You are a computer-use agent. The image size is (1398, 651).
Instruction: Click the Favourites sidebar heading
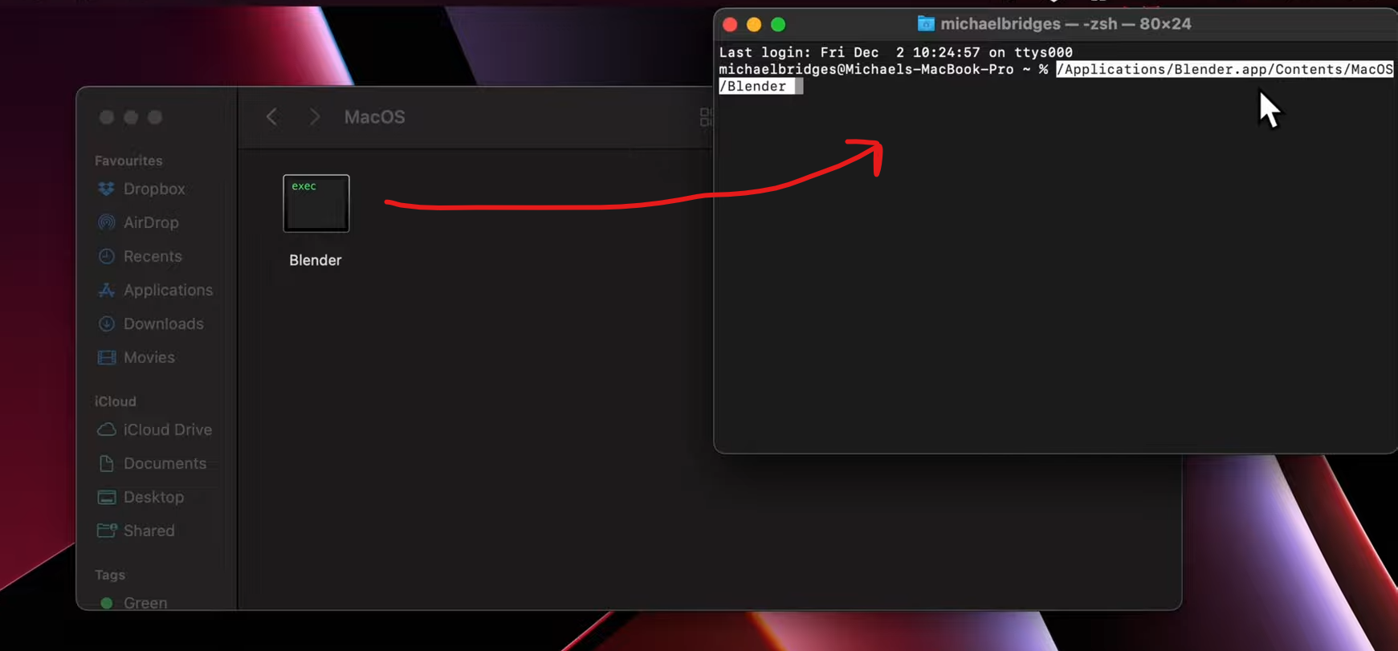click(128, 161)
